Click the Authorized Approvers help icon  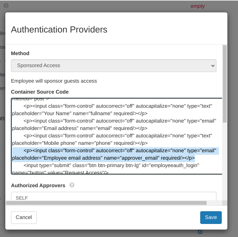72,185
